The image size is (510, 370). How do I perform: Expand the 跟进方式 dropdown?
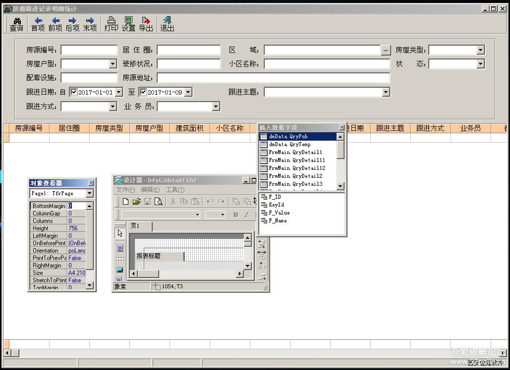point(113,106)
